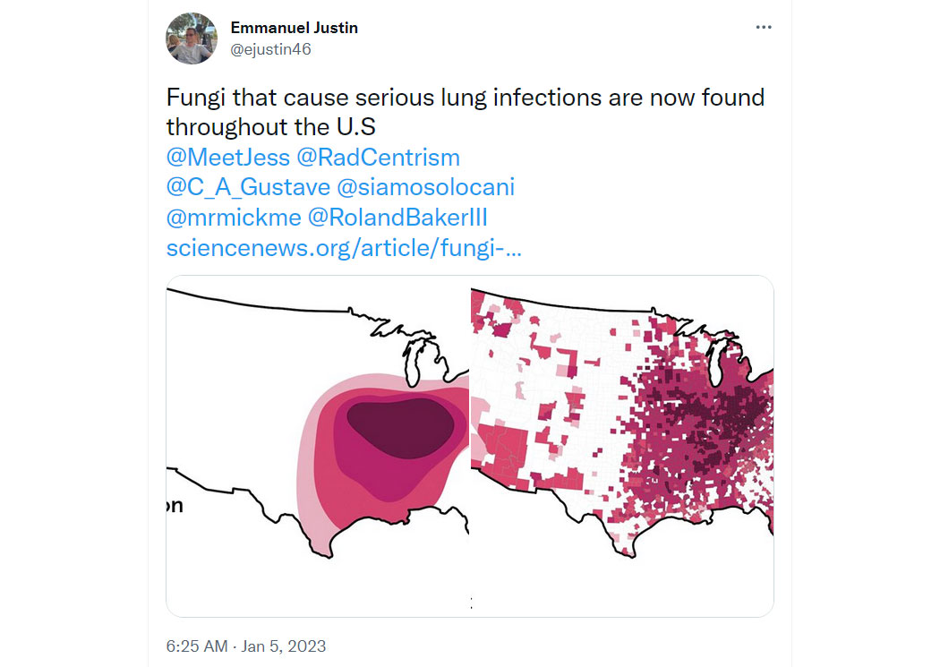Open the @C_A_Gustave mention

click(248, 188)
